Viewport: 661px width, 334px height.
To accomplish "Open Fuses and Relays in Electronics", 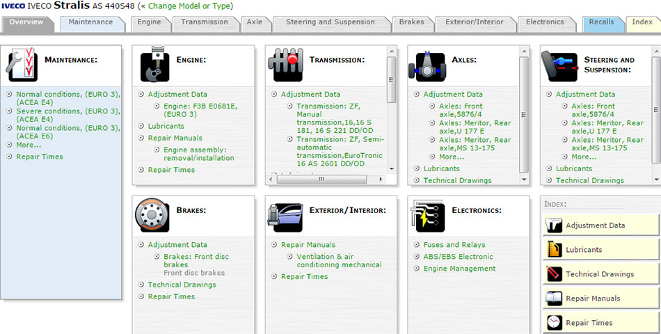I will [454, 245].
